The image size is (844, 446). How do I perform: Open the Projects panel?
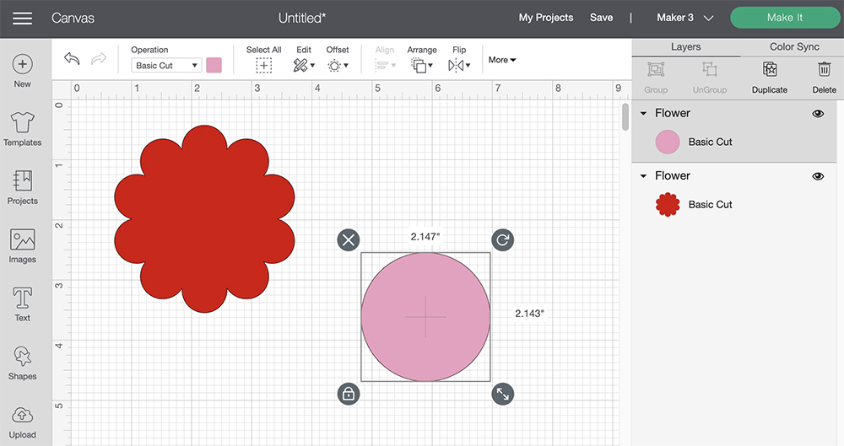point(22,187)
